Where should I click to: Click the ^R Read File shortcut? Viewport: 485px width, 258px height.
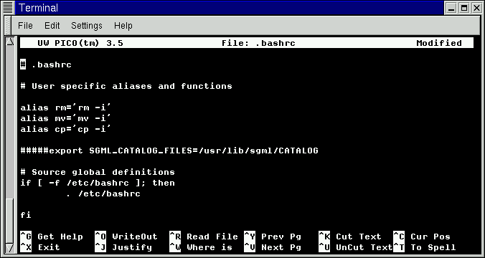[204, 236]
